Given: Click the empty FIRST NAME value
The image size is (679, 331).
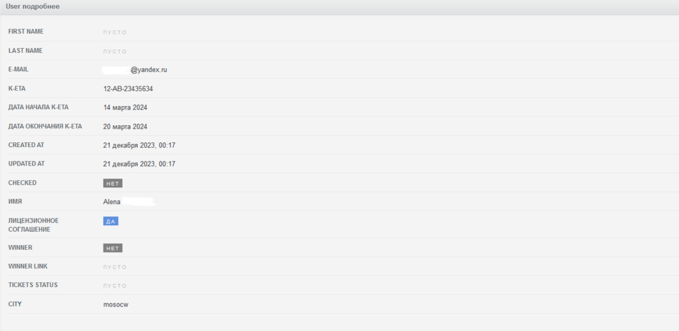Looking at the screenshot, I should click(x=115, y=32).
